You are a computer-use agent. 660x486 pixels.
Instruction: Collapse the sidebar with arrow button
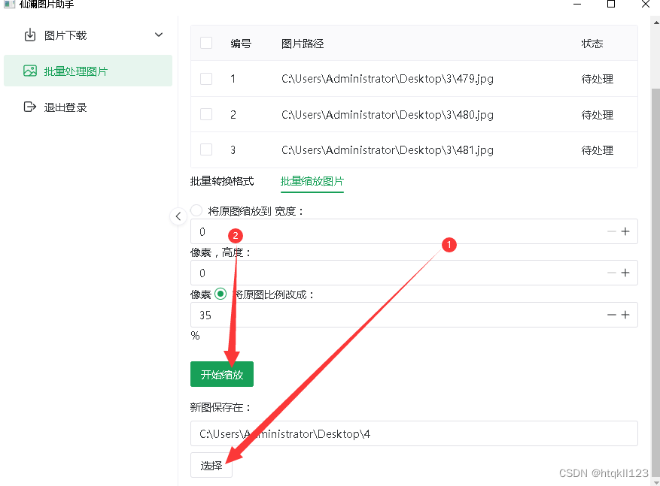tap(178, 216)
